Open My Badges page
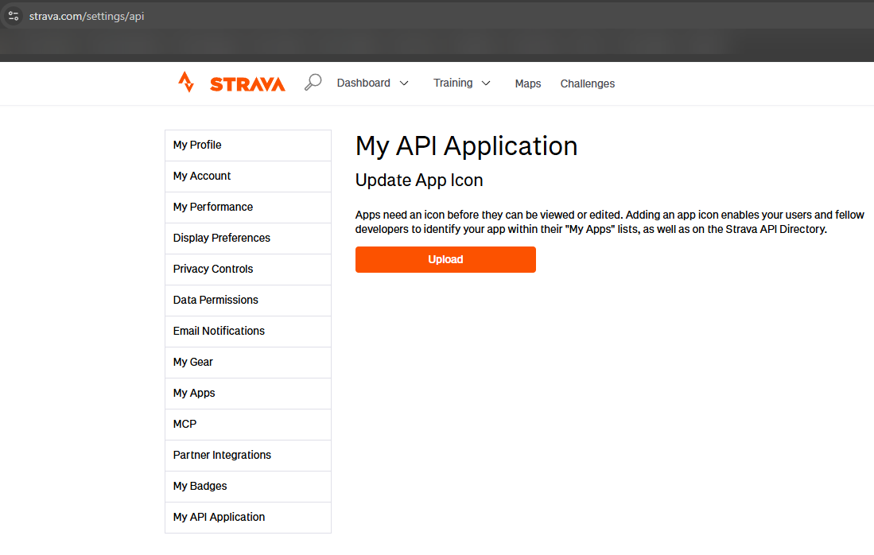Screen dimensions: 874x555 pyautogui.click(x=248, y=487)
